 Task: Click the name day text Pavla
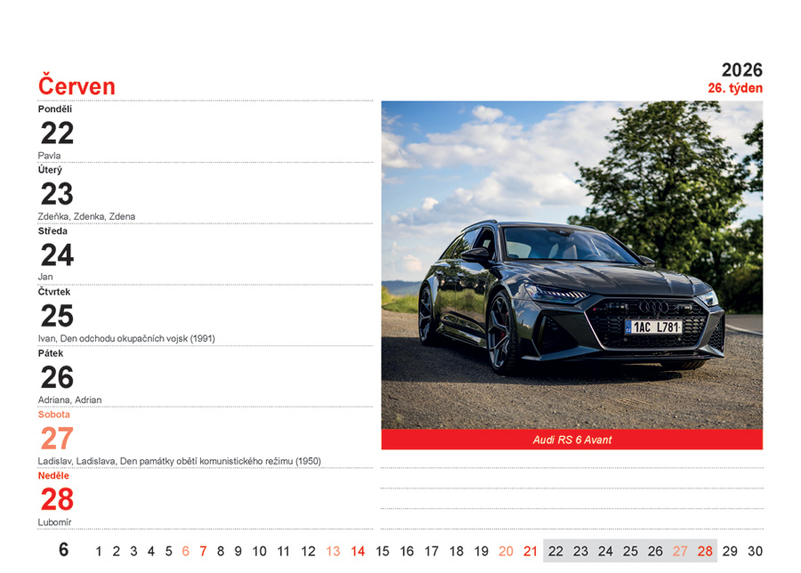pos(49,156)
